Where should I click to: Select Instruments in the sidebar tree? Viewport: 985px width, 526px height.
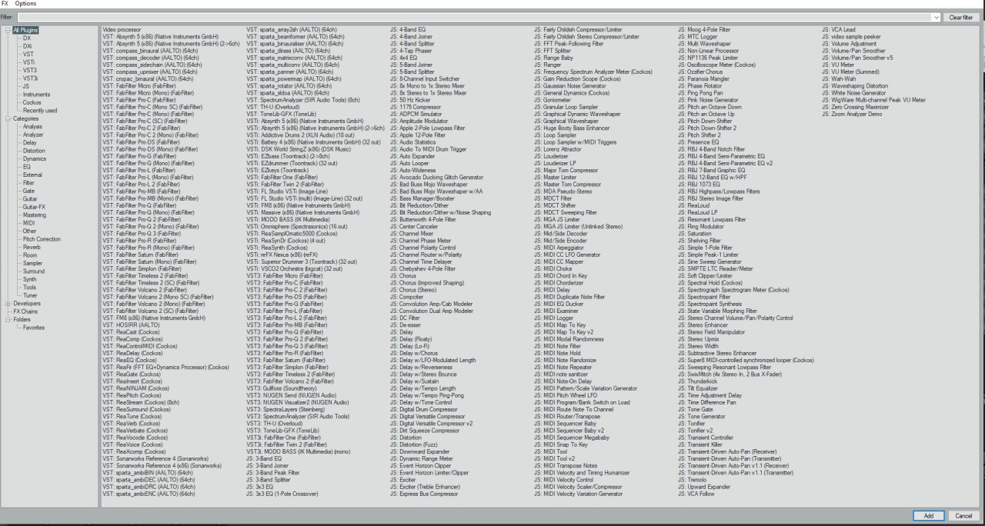36,95
